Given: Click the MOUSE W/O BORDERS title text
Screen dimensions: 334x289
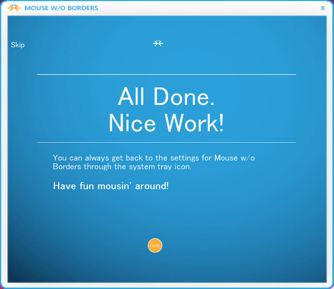Looking at the screenshot, I should coord(61,8).
